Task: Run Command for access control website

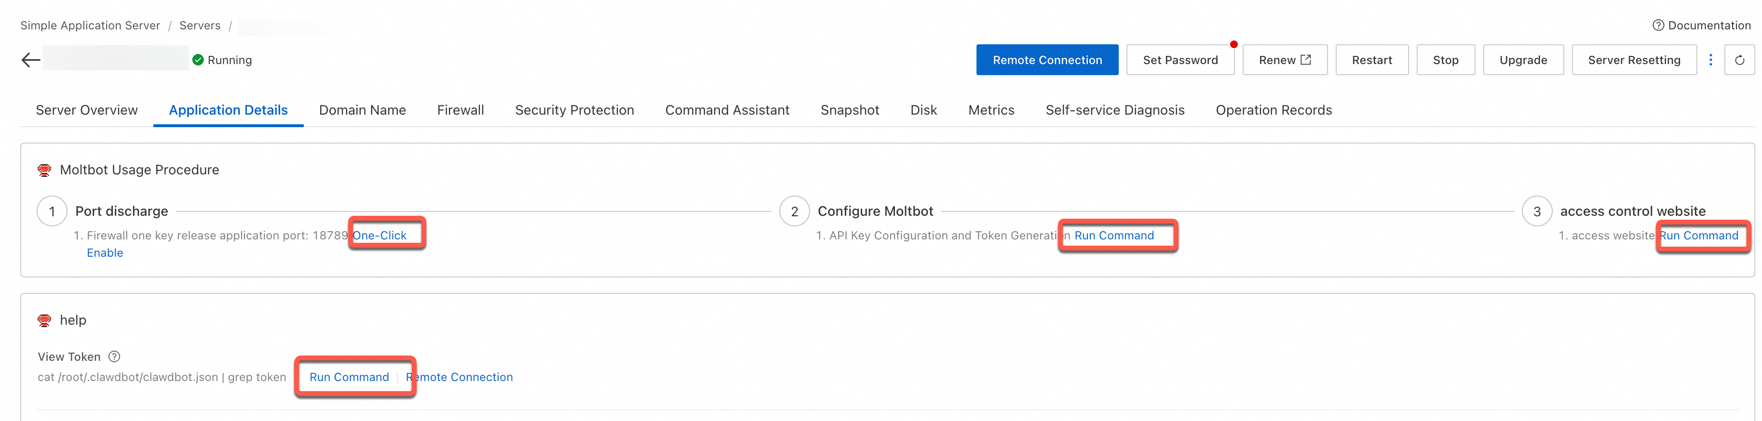Action: pyautogui.click(x=1698, y=236)
